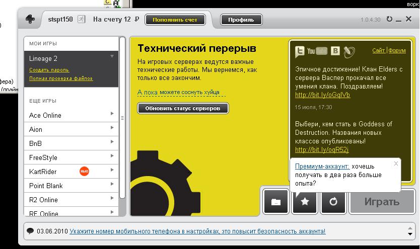Click the speech bubble icon in the notice bar
The width and height of the screenshot is (420, 249).
30,231
